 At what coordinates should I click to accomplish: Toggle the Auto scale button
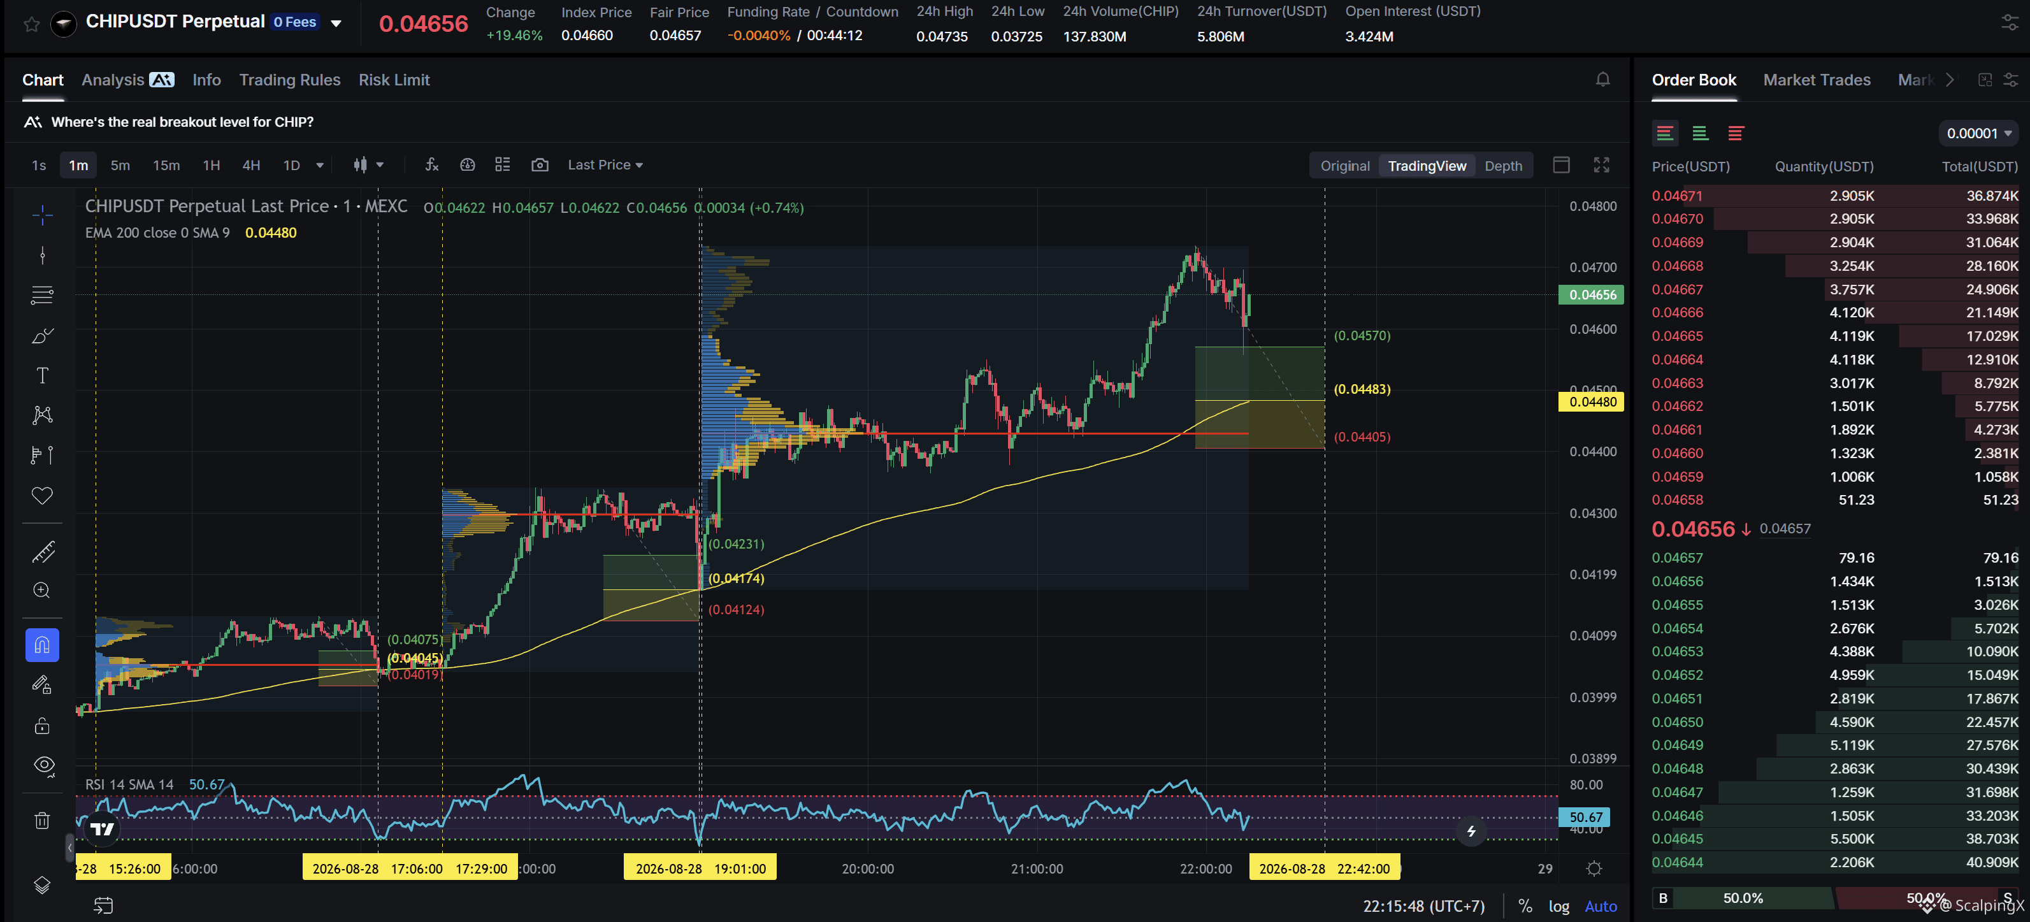1601,906
